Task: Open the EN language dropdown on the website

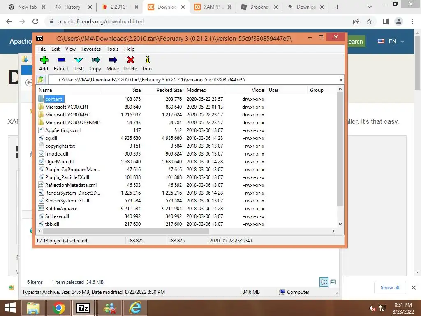Action: pos(391,41)
